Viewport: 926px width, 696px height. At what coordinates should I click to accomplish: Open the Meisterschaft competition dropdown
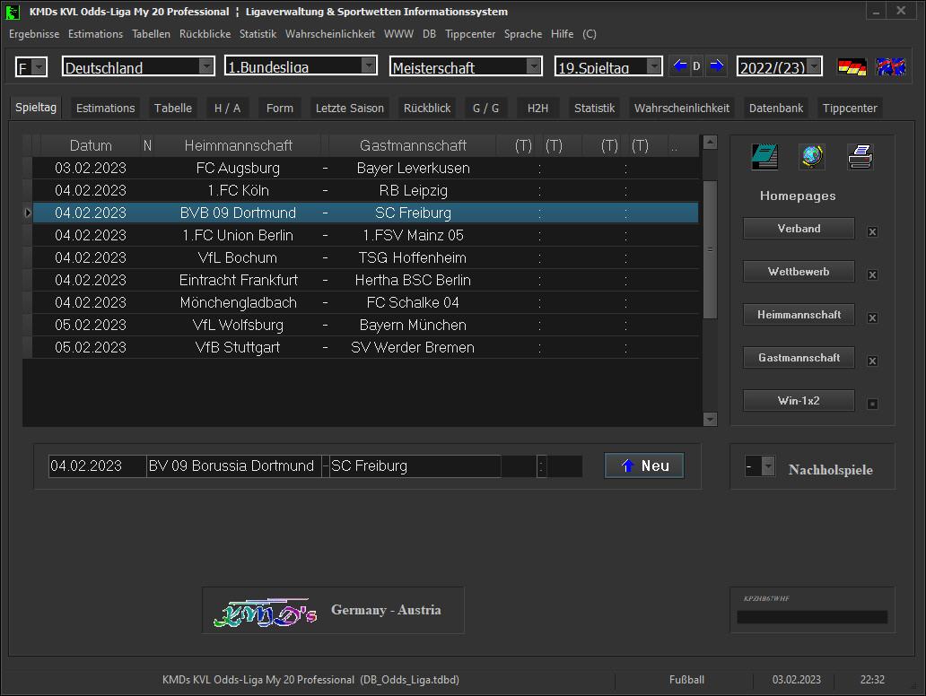point(534,66)
